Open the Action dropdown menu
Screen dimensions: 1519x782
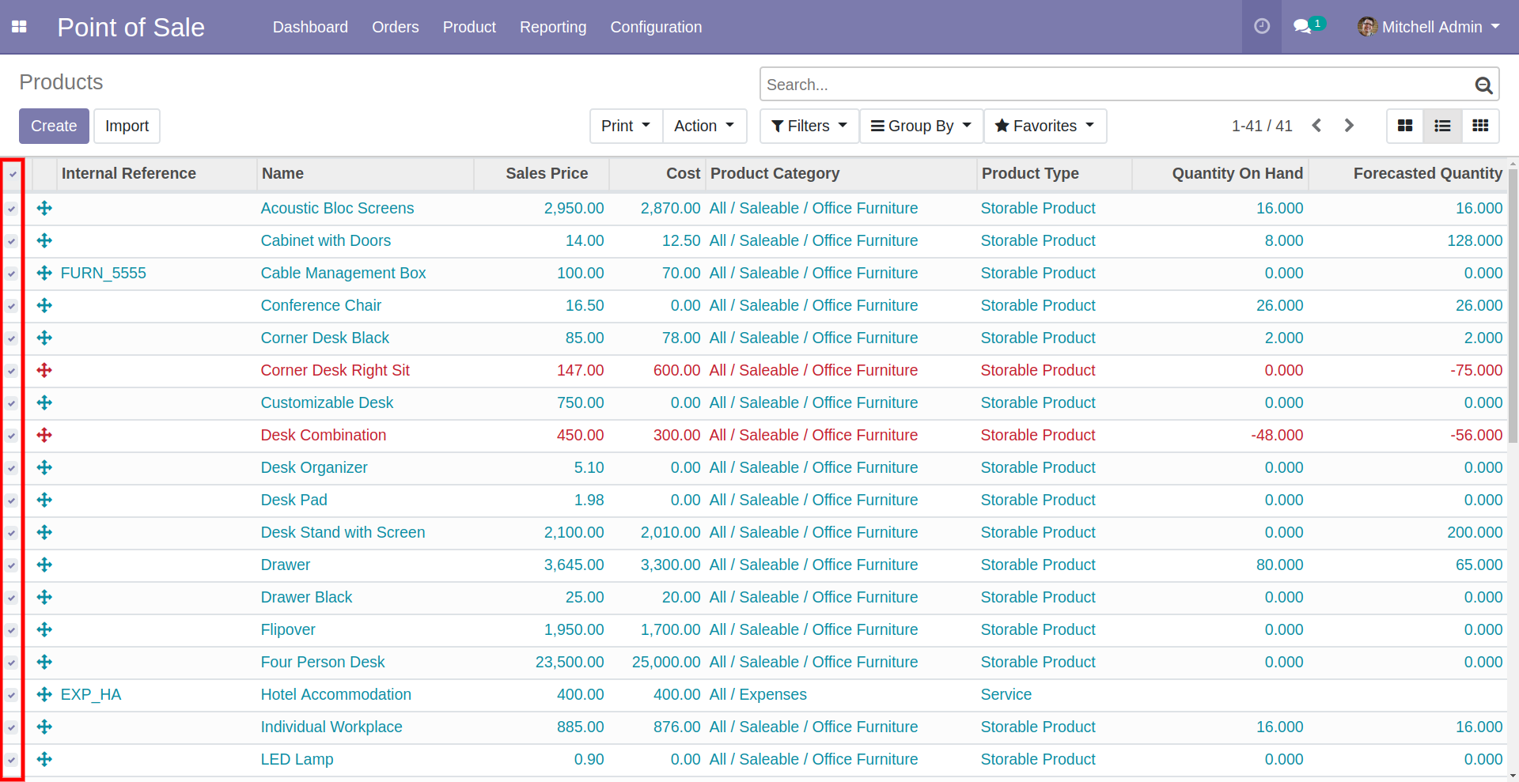coord(703,126)
